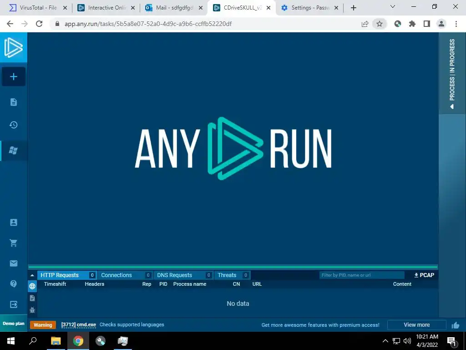466x350 pixels.
Task: Open the notification center icon
Action: tap(451, 341)
